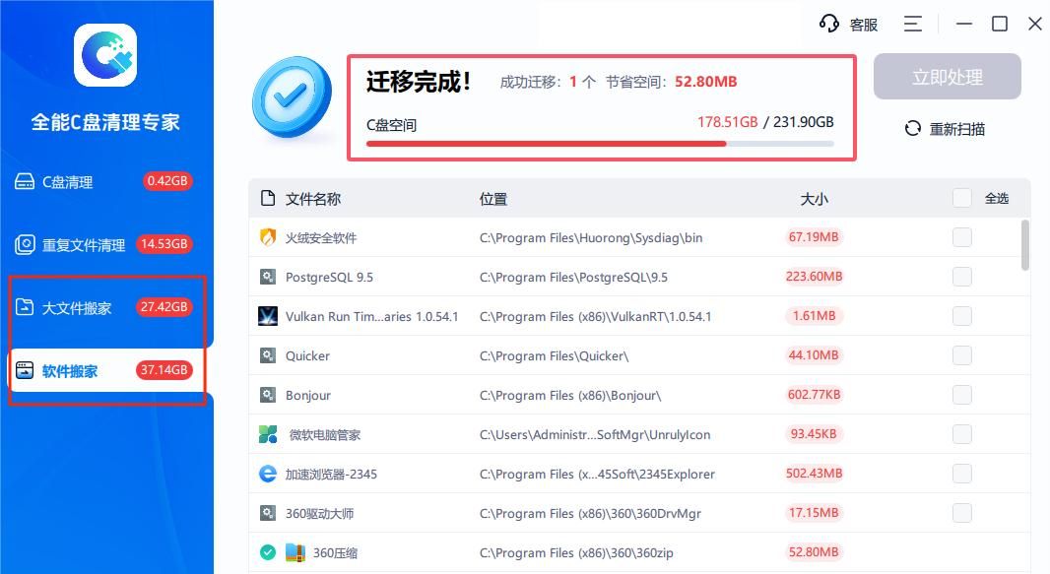Click the Bonjour application icon
This screenshot has width=1050, height=574.
[268, 395]
